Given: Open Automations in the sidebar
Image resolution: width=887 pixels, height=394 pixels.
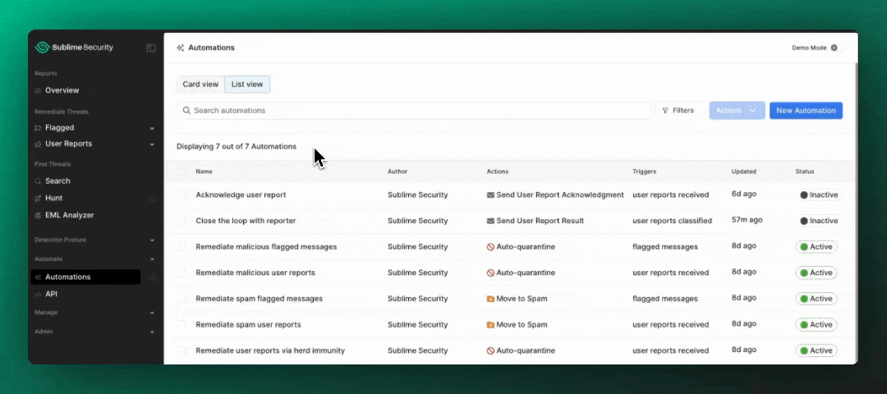Looking at the screenshot, I should 85,277.
